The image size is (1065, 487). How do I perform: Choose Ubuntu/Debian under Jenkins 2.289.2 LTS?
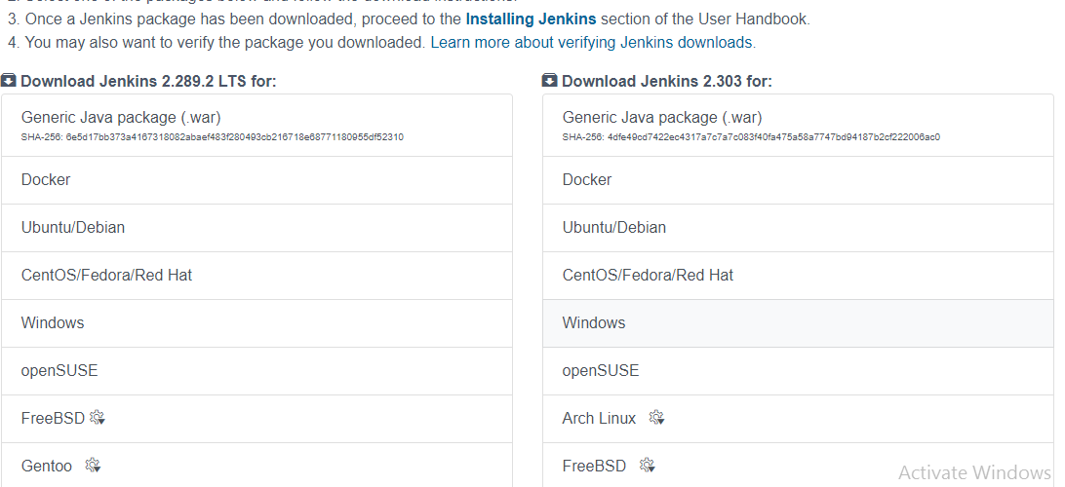pyautogui.click(x=256, y=228)
